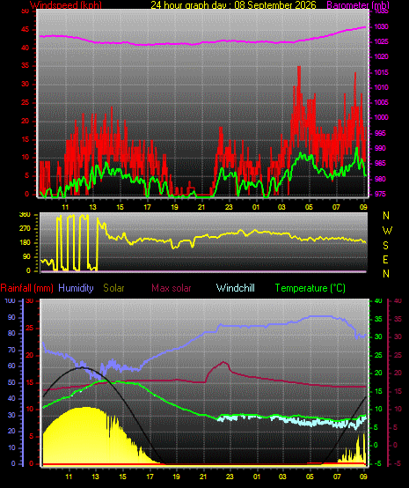The width and height of the screenshot is (409, 488).
Task: Click hour 21 on the top graph time axis
Action: pos(201,207)
